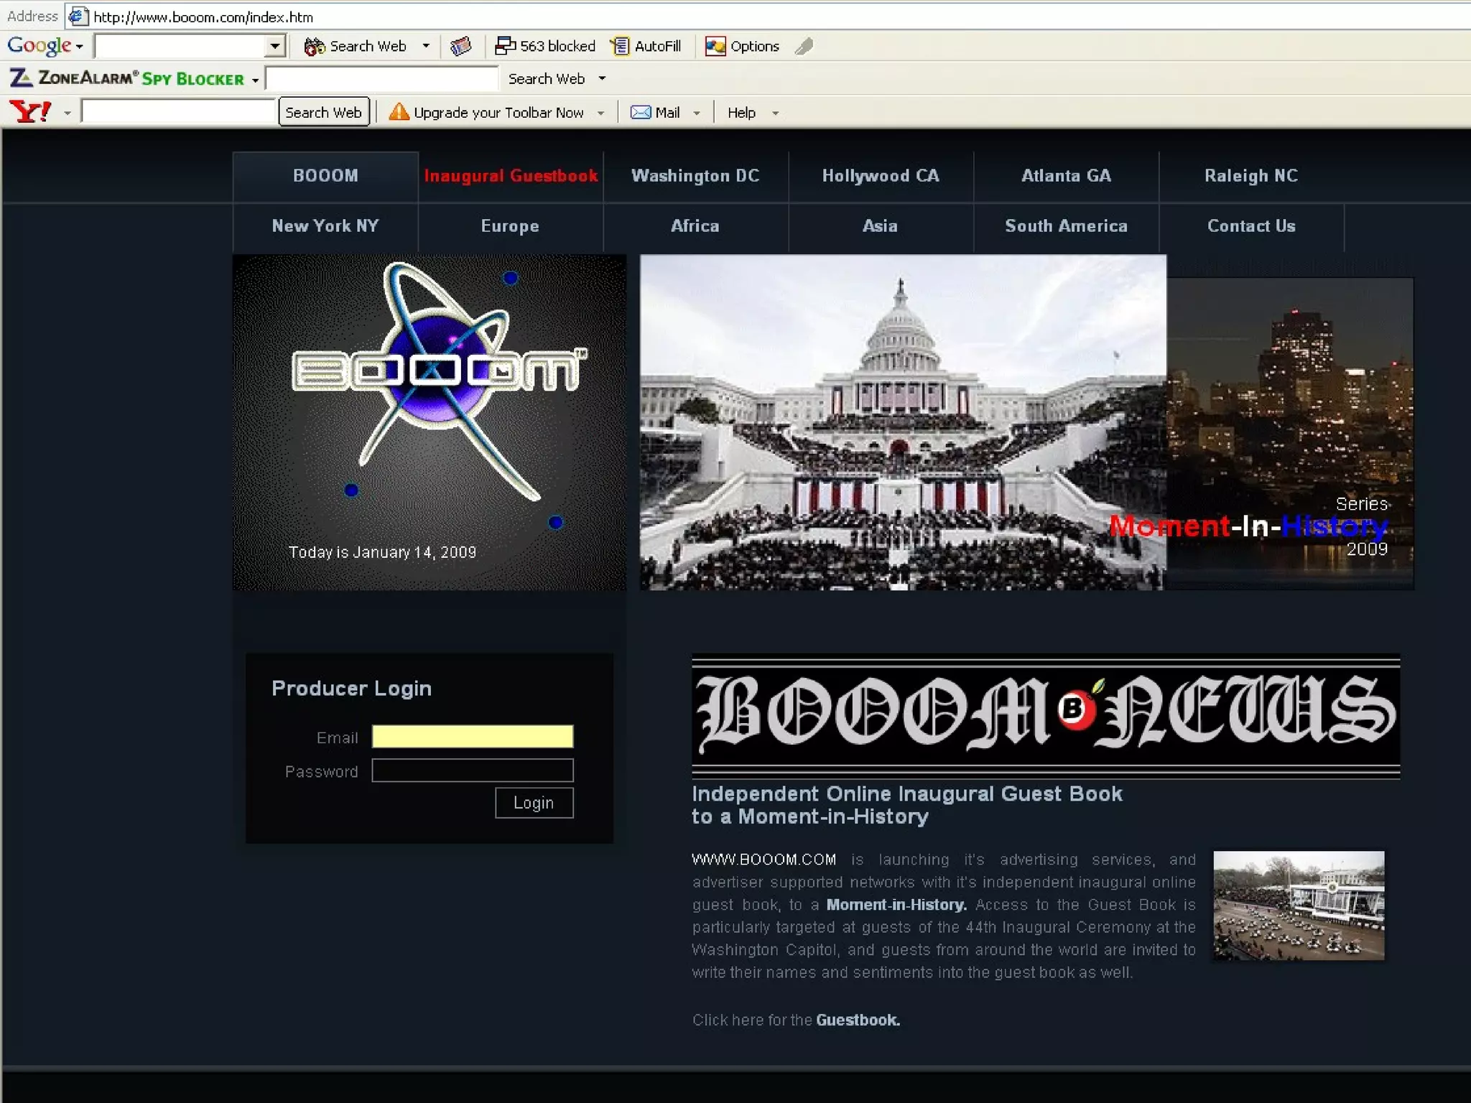Click the Password input field
Viewport: 1471px width, 1103px height.
tap(472, 771)
